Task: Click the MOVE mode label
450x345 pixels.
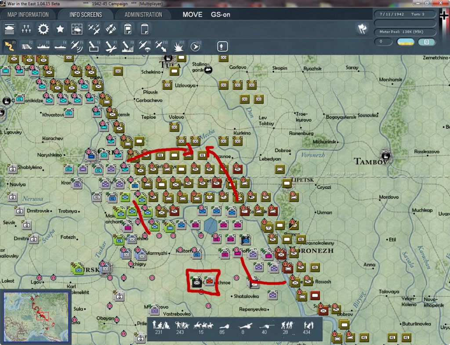Action: (192, 14)
